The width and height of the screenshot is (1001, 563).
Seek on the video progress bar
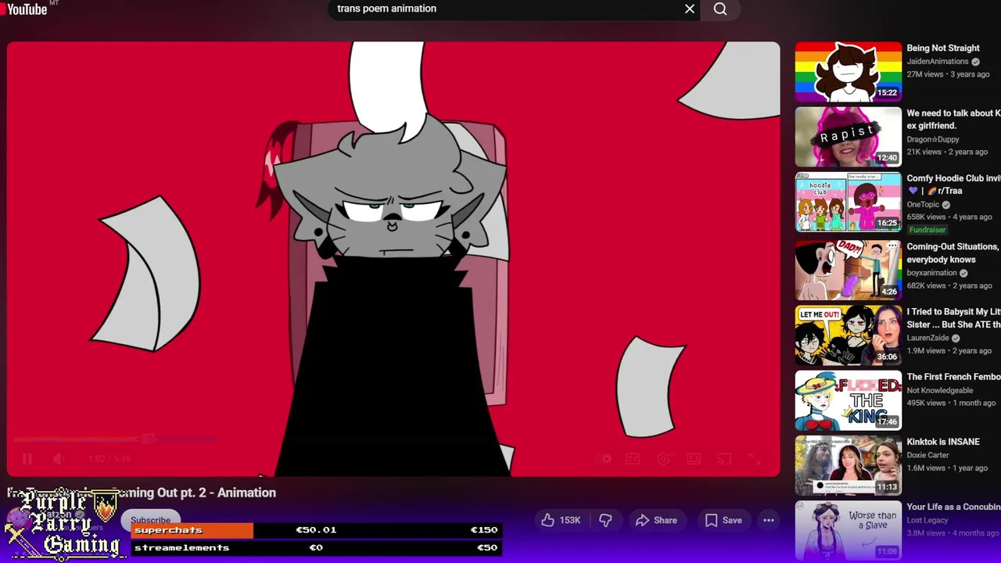click(x=393, y=439)
